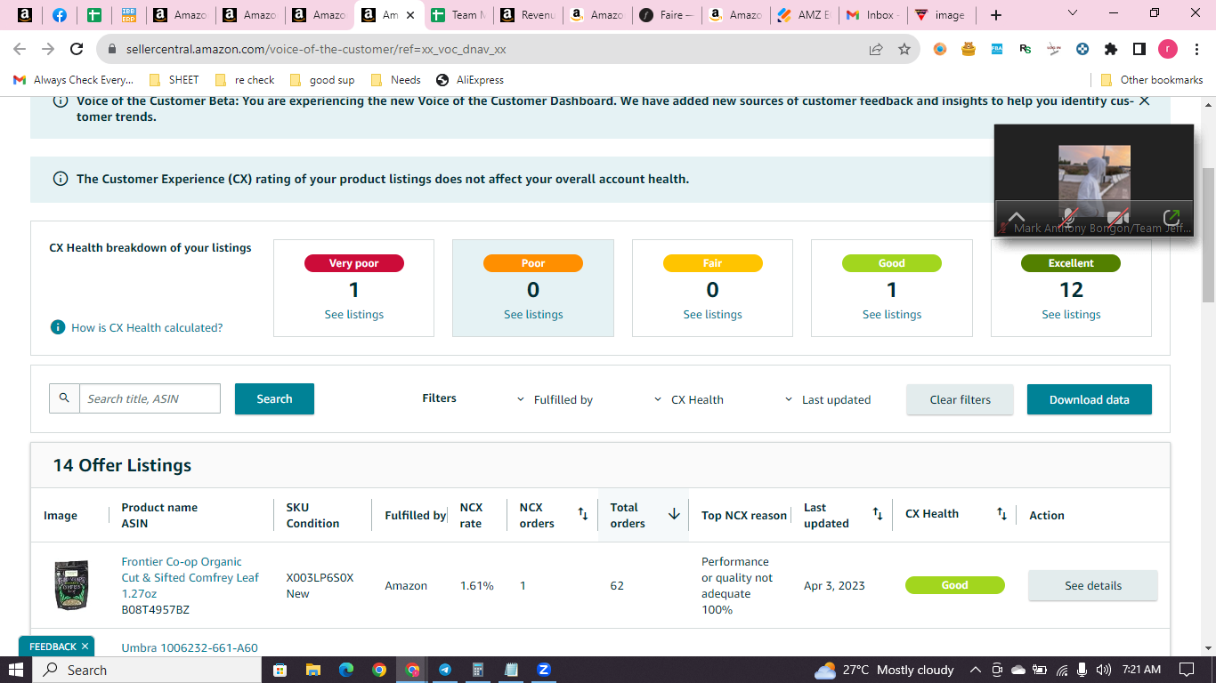The image size is (1216, 683).
Task: See listings under the Fair card
Action: click(712, 314)
